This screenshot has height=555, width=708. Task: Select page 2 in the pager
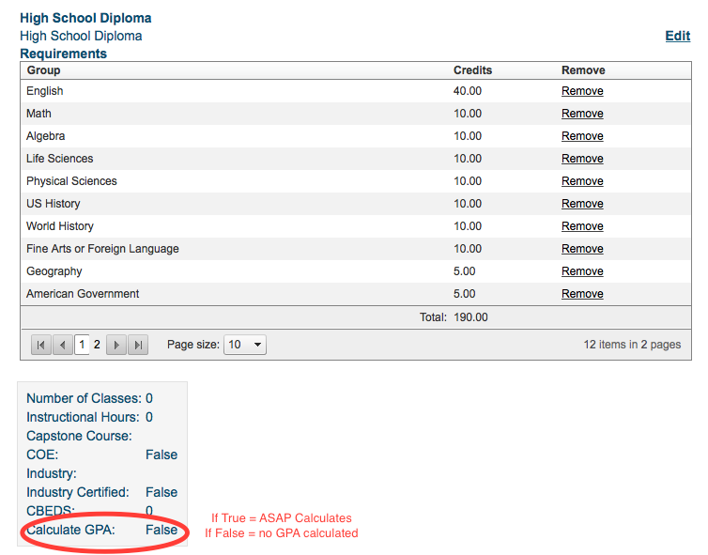97,345
